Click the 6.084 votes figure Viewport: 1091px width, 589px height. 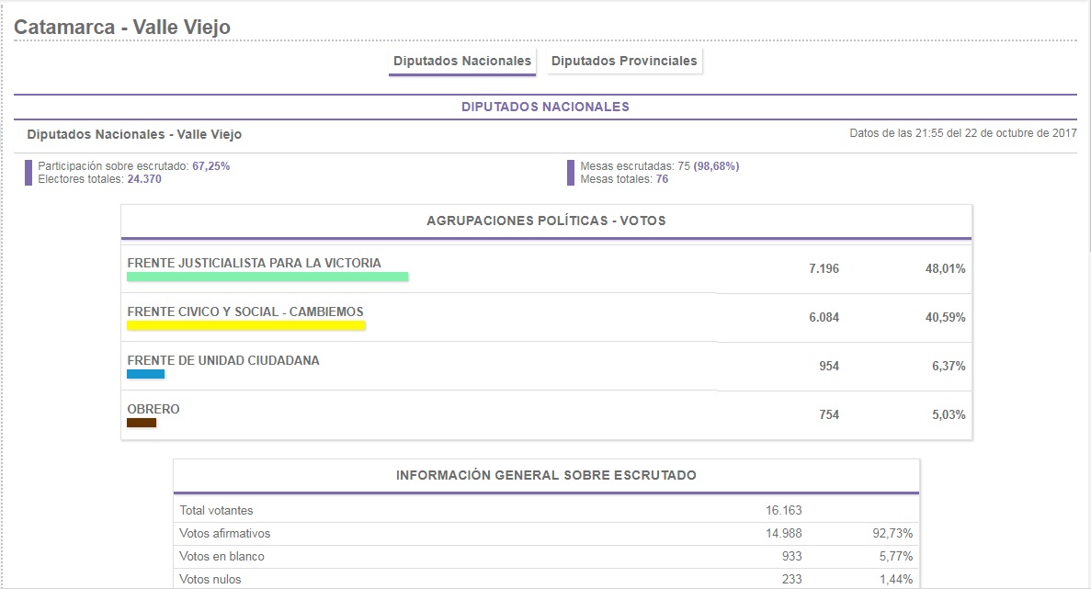click(824, 317)
